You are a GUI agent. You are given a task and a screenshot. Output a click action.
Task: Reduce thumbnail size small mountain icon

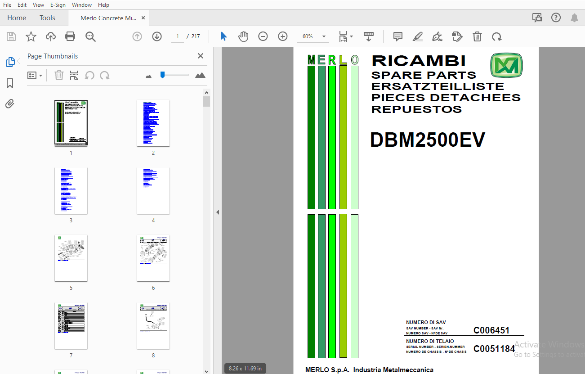coord(149,76)
